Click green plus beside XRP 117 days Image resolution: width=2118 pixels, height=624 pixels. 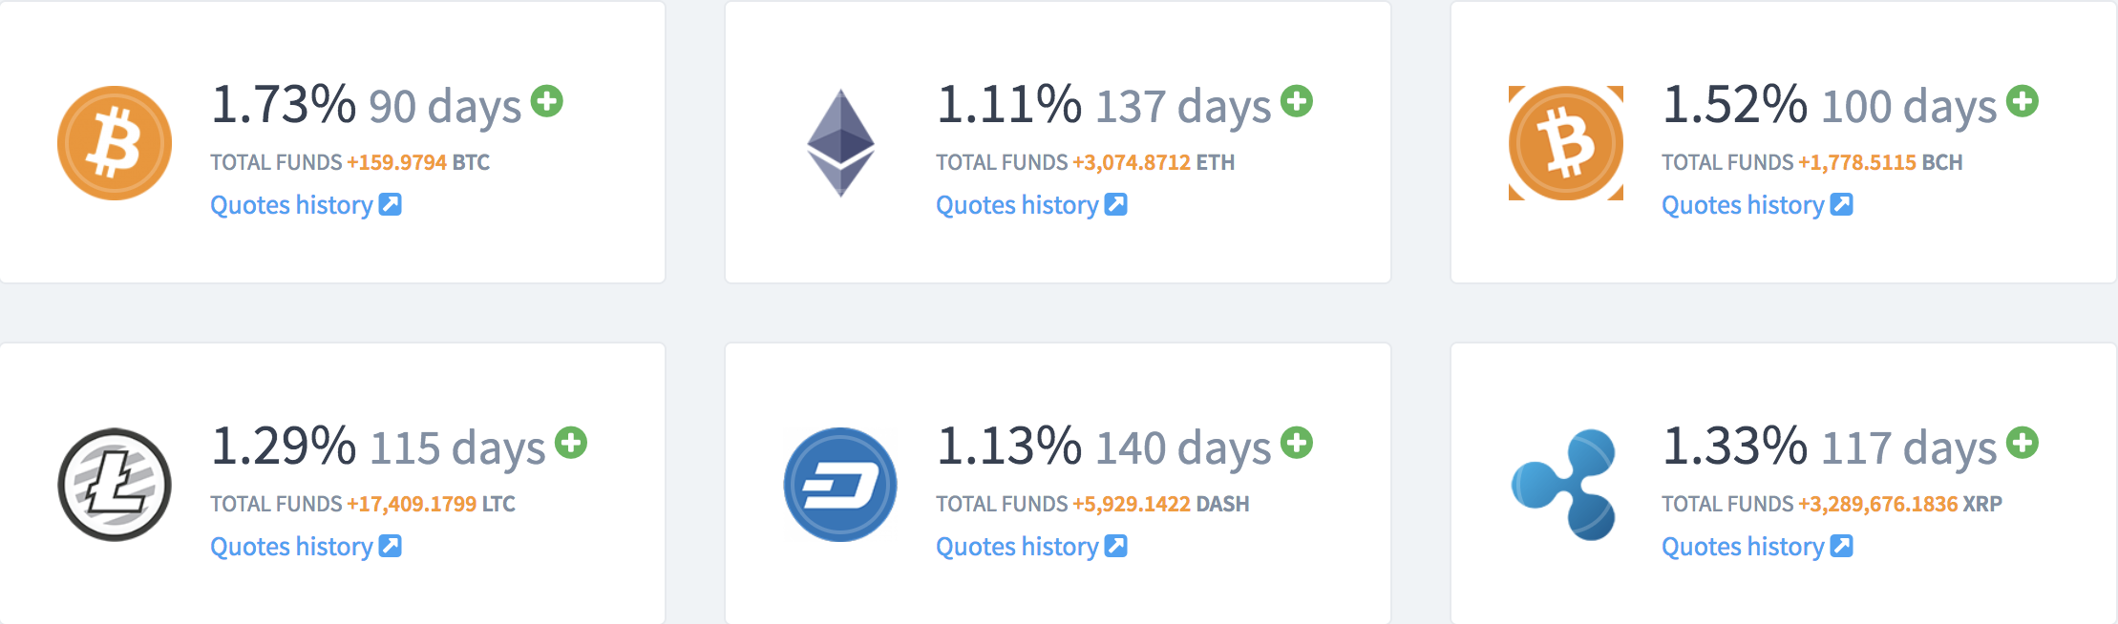[x=2023, y=443]
